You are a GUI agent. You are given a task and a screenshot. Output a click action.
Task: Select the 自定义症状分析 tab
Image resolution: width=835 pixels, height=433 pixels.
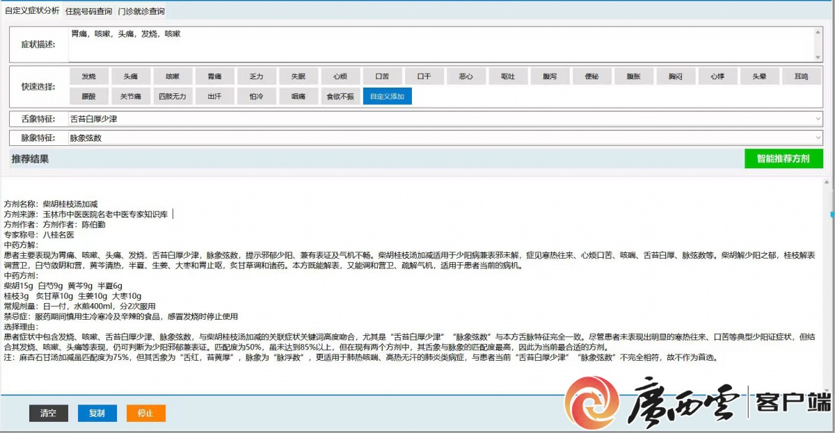point(32,11)
